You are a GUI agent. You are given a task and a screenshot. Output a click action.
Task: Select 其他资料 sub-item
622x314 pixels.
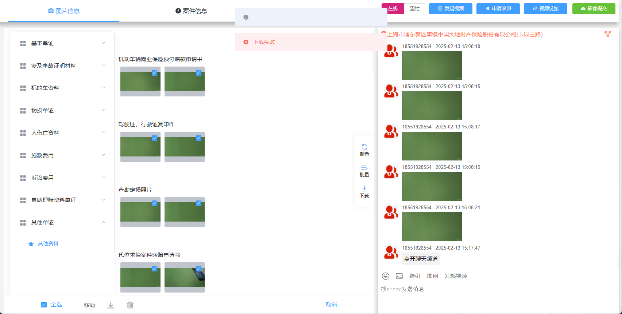(48, 244)
